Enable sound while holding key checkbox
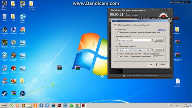The width and height of the screenshot is (192, 108). click(x=118, y=56)
